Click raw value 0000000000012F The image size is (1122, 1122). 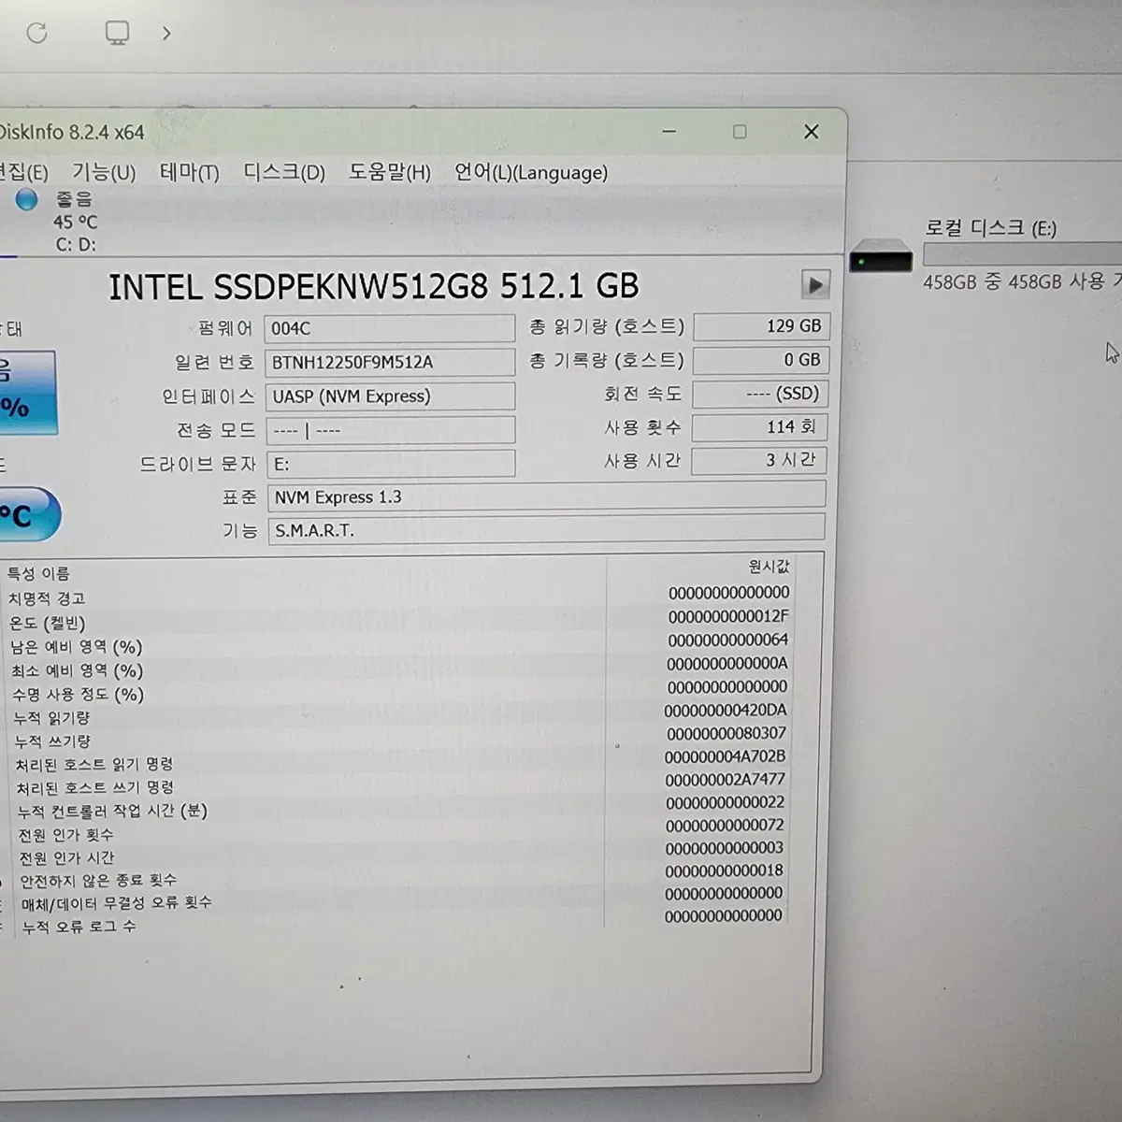[x=728, y=616]
